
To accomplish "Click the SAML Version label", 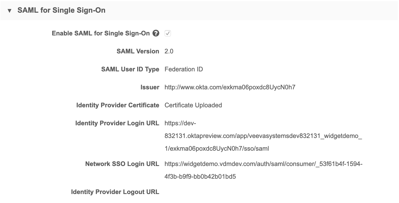I will point(138,51).
